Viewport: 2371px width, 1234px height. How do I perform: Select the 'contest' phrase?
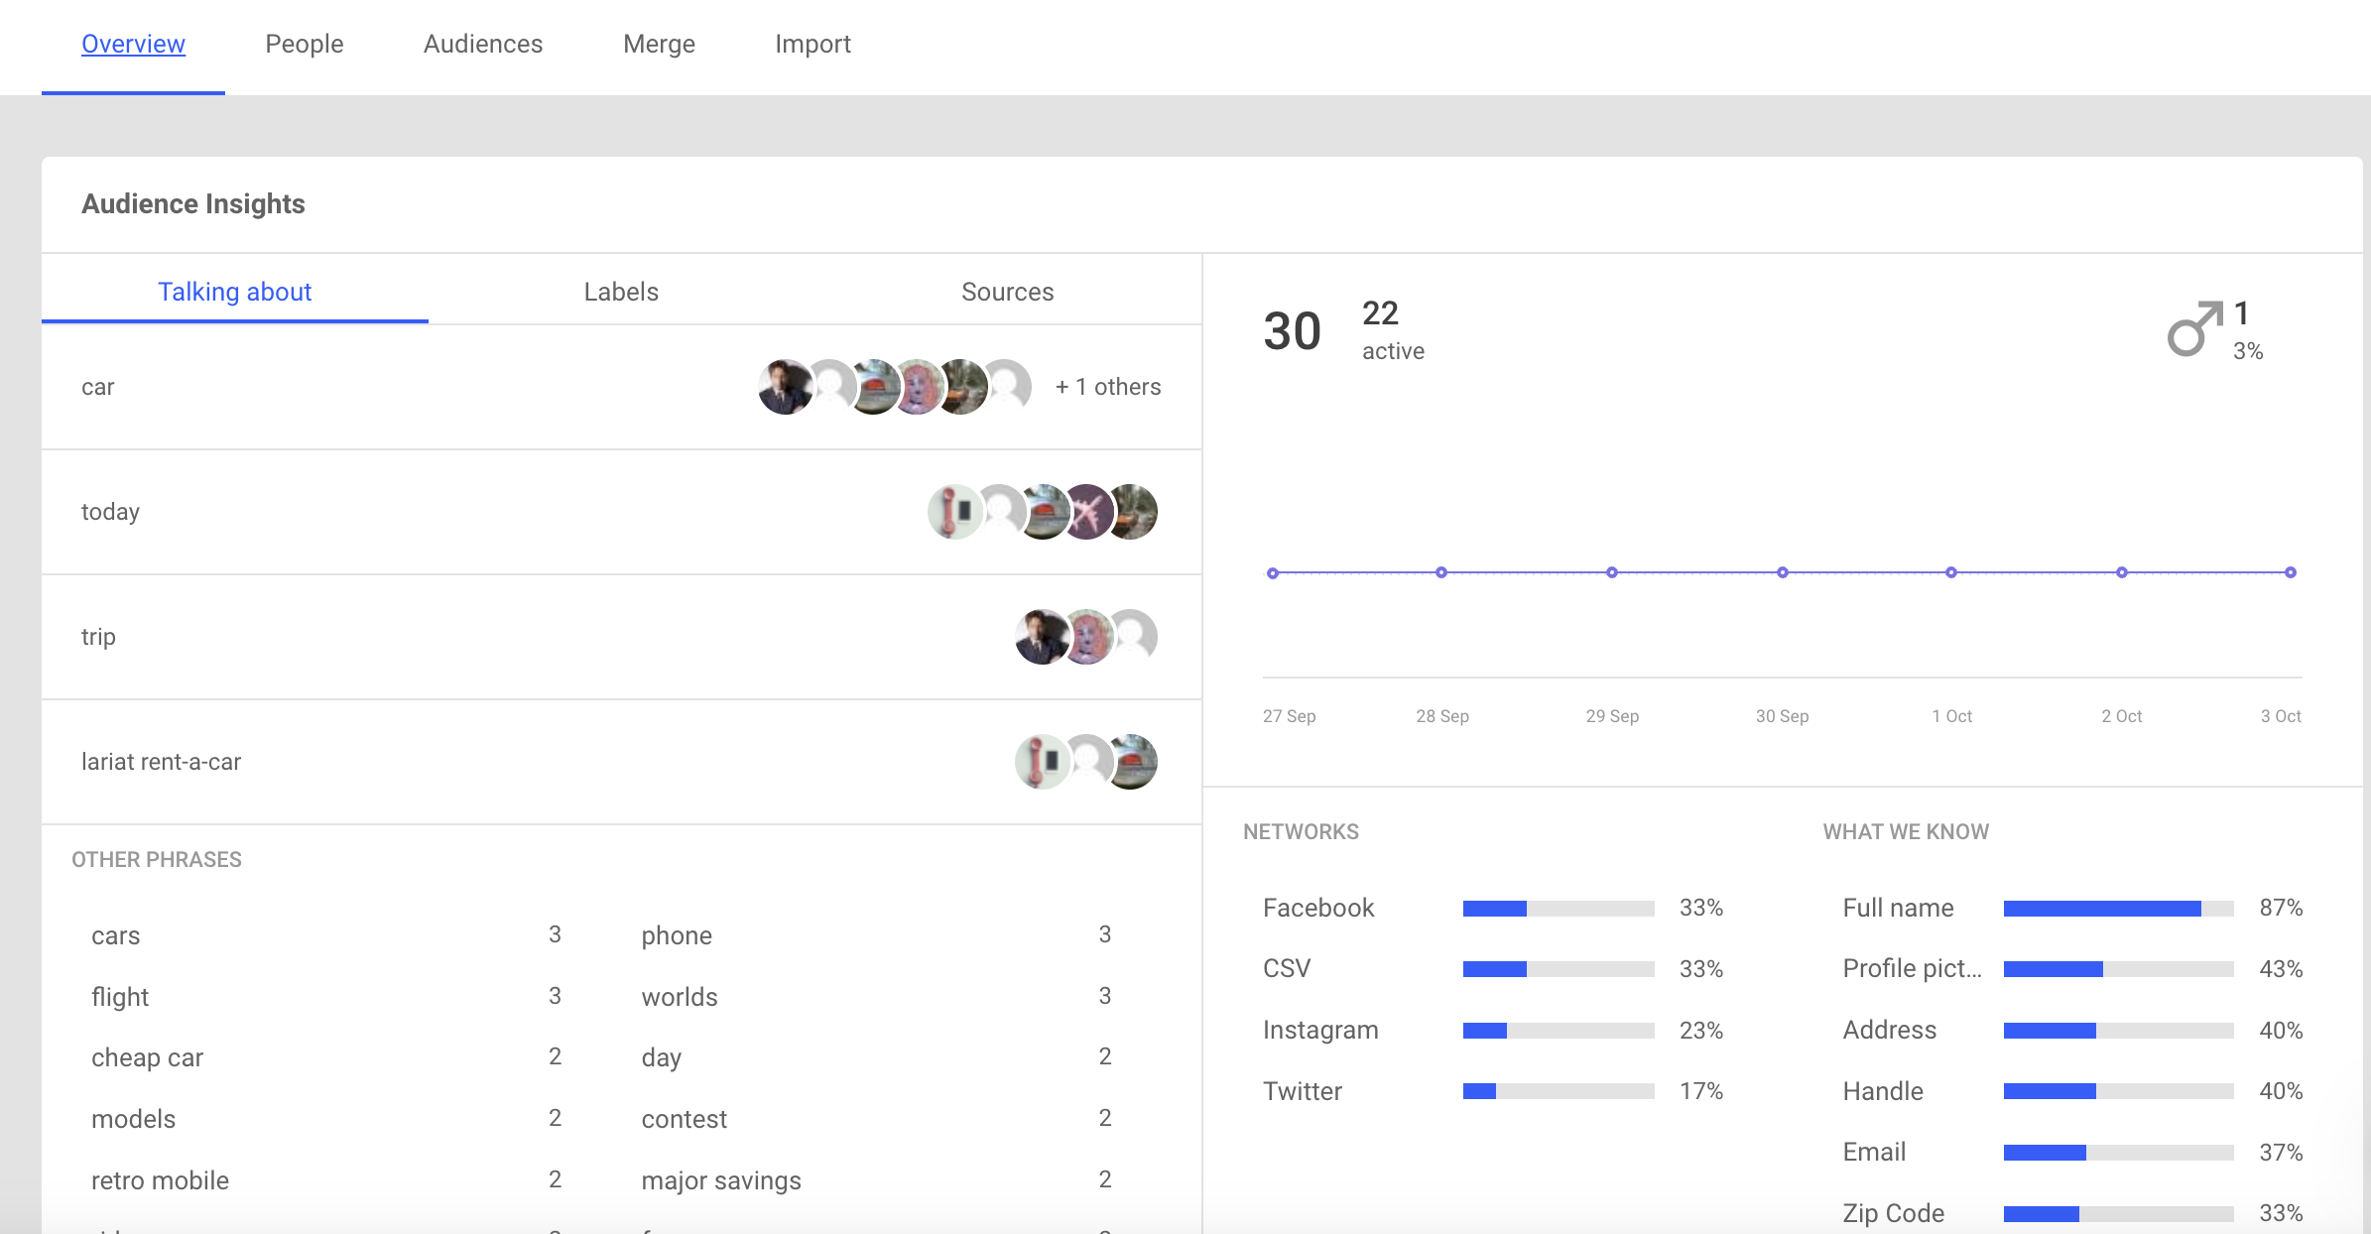pyautogui.click(x=685, y=1119)
